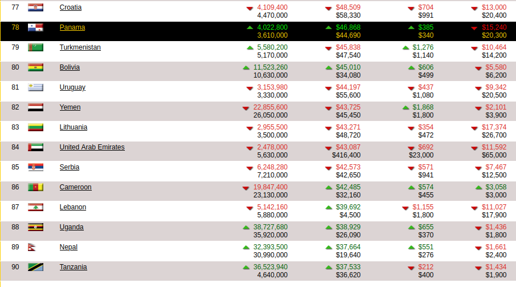Open the Lithuania country link

[x=74, y=127]
